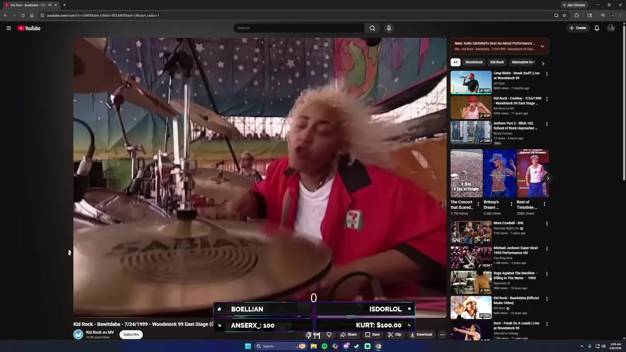This screenshot has width=626, height=352.
Task: Click the address bar URL
Action: point(103,15)
